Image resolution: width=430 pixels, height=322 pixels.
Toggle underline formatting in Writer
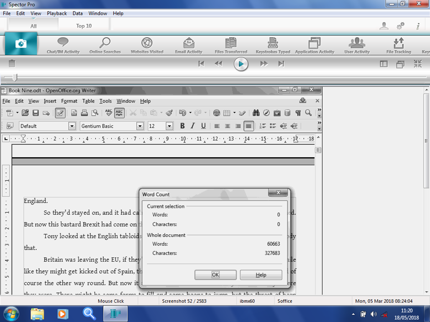(203, 126)
